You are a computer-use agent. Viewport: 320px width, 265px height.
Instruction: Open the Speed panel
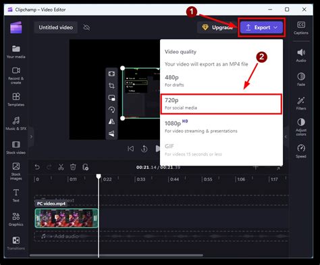coord(301,151)
